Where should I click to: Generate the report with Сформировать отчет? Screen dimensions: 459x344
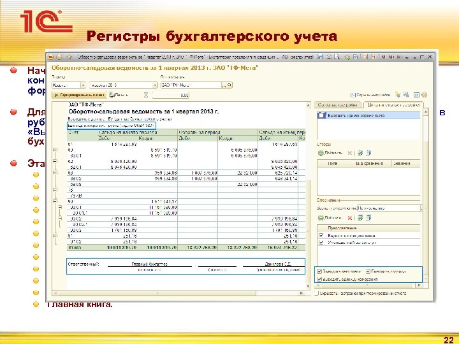pos(79,95)
